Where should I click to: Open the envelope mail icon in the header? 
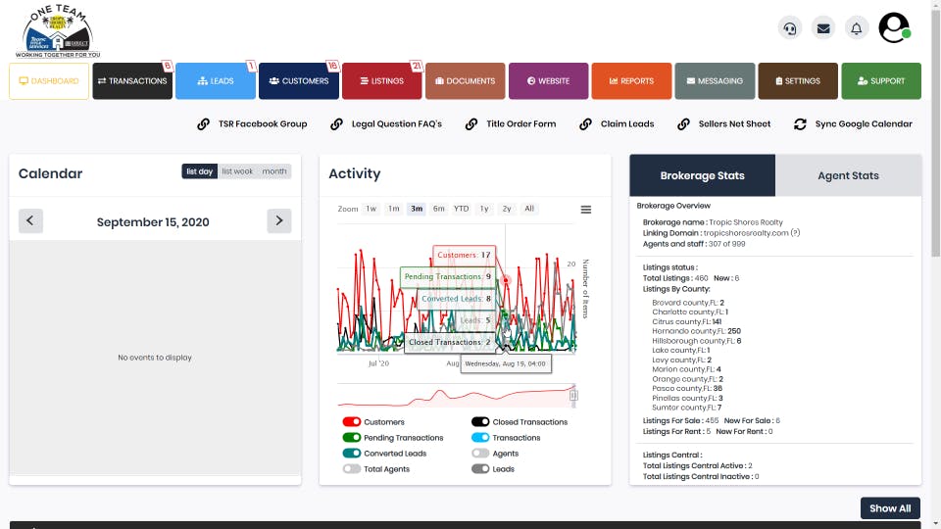[x=823, y=28]
